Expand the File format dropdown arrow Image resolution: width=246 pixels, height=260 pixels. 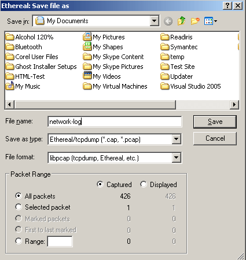point(177,158)
